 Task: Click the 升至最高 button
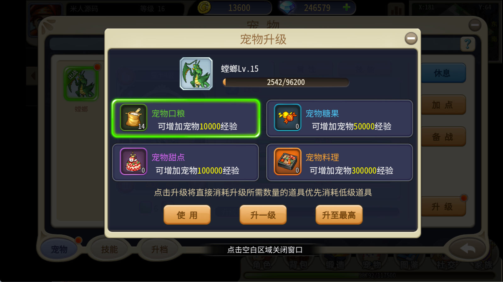[x=339, y=215]
